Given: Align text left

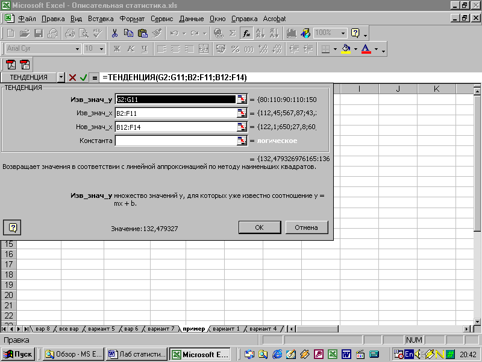Looking at the screenshot, I should point(161,49).
